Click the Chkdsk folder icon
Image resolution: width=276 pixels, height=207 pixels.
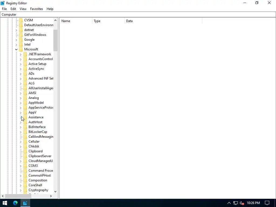tap(25, 146)
